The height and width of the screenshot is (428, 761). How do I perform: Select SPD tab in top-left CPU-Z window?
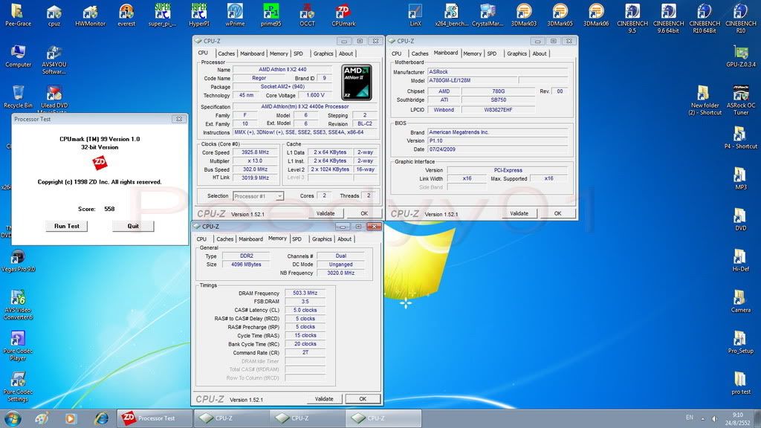pos(299,53)
